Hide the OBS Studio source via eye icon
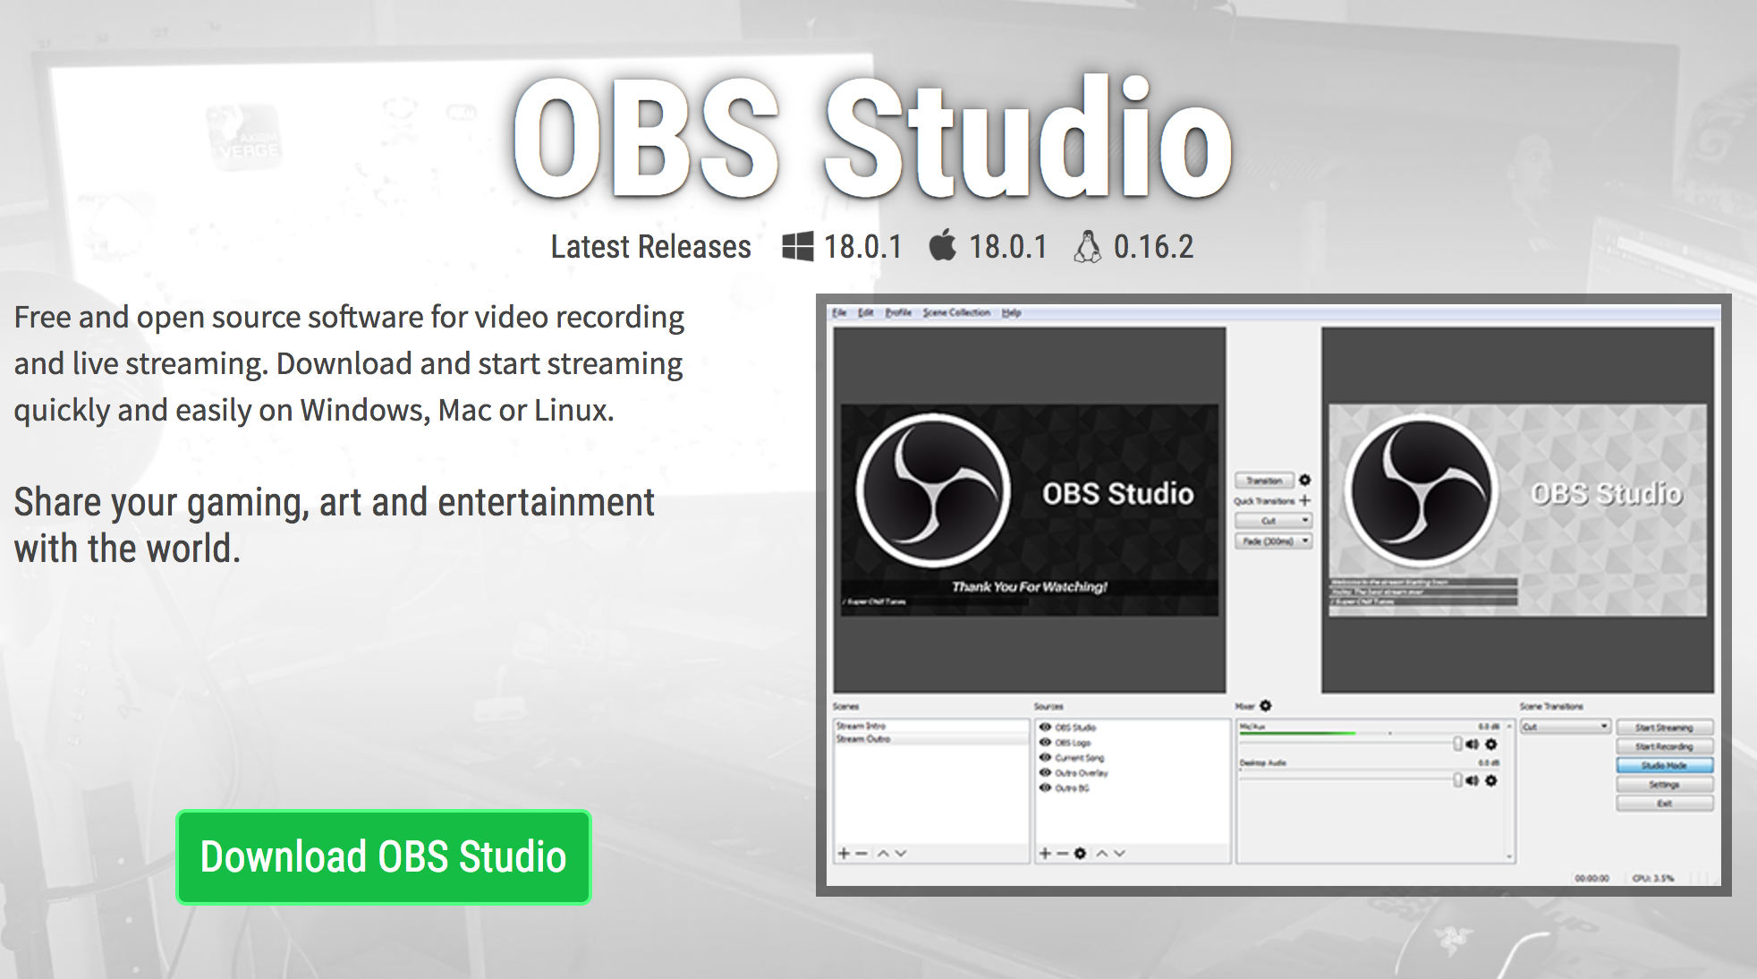 click(1044, 728)
